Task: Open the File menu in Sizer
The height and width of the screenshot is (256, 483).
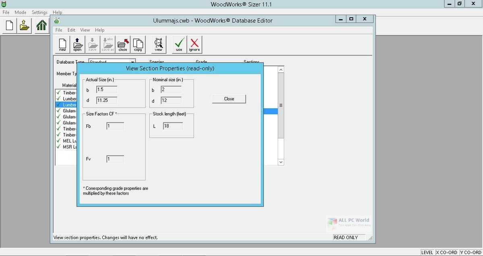Action: 6,12
